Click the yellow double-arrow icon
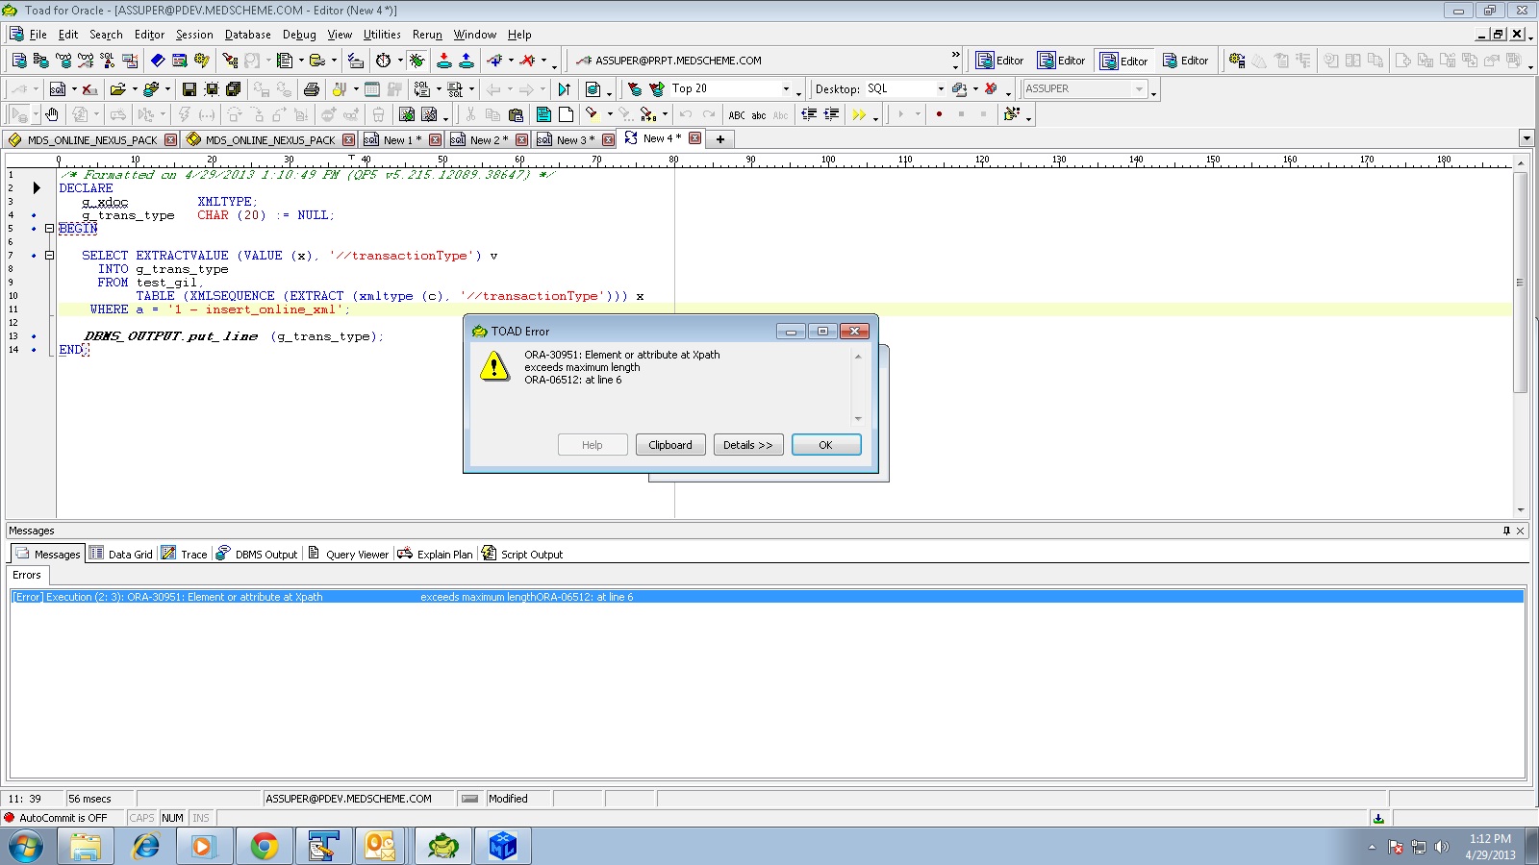1539x865 pixels. [859, 114]
